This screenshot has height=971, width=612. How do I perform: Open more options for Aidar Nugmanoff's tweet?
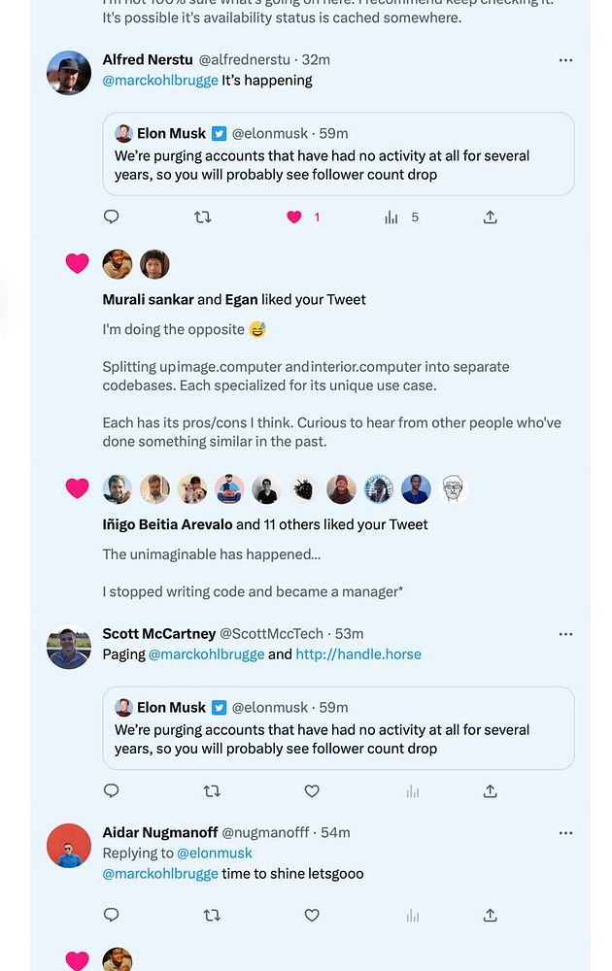point(565,833)
